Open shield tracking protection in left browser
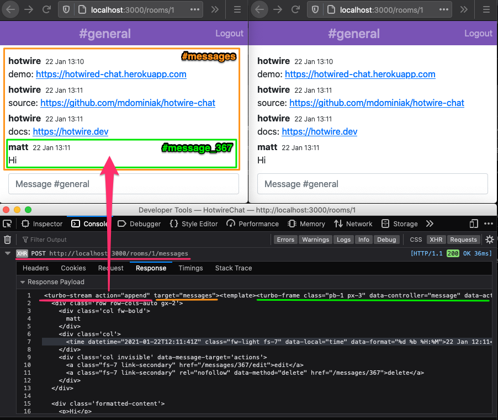The height and width of the screenshot is (420, 498). pyautogui.click(x=66, y=10)
